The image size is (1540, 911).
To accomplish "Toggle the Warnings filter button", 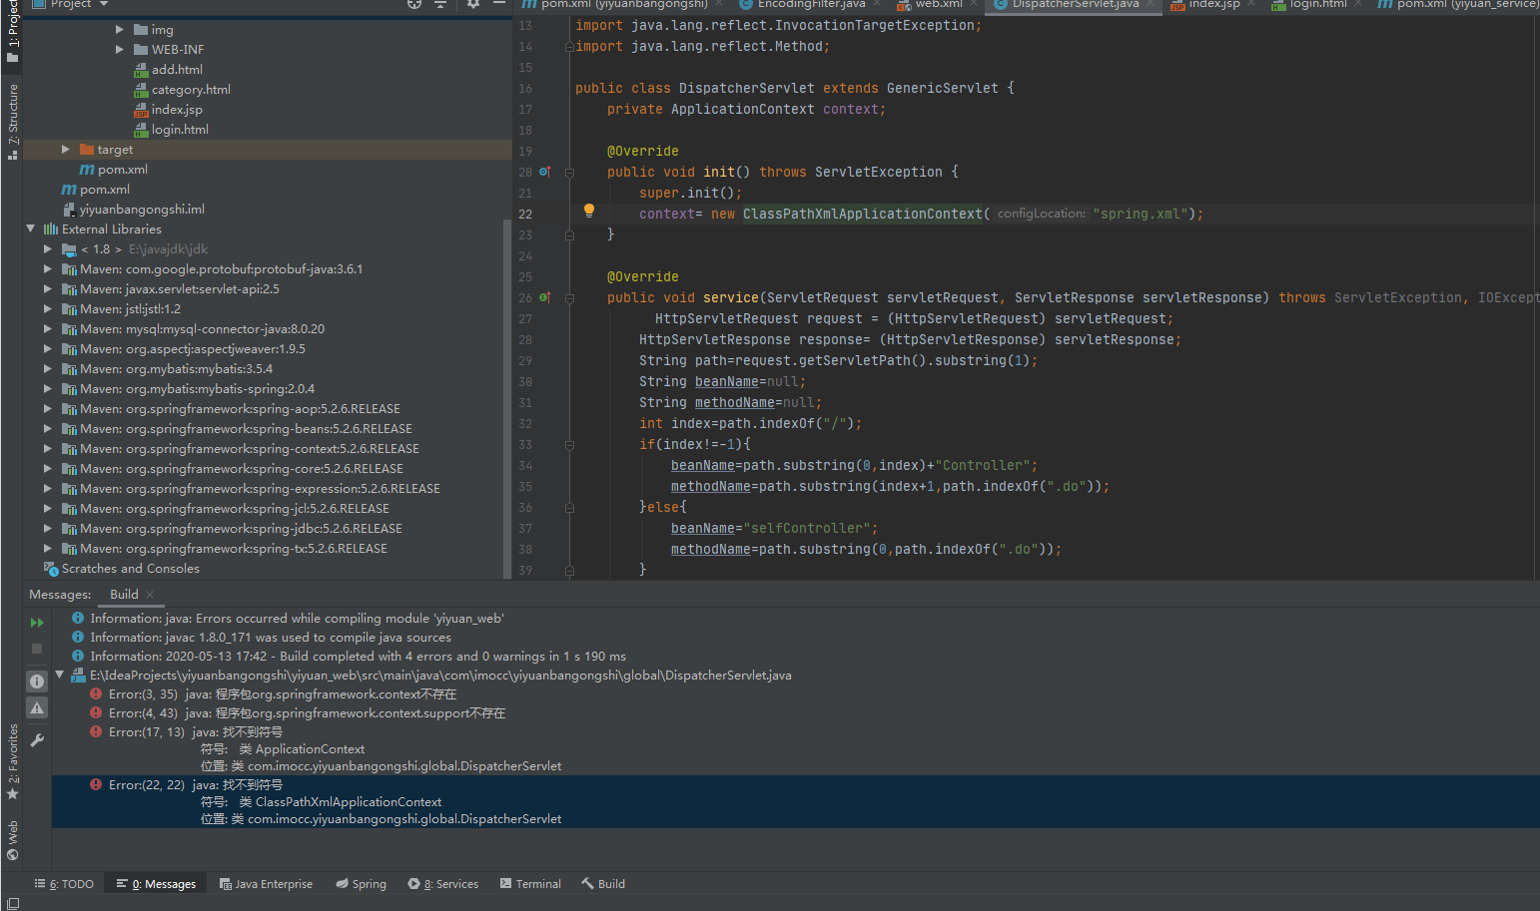I will (37, 707).
